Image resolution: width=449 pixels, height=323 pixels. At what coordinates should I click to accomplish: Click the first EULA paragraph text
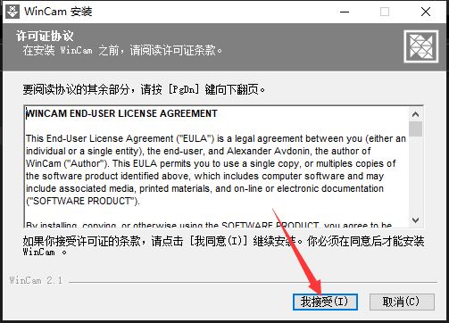(216, 170)
